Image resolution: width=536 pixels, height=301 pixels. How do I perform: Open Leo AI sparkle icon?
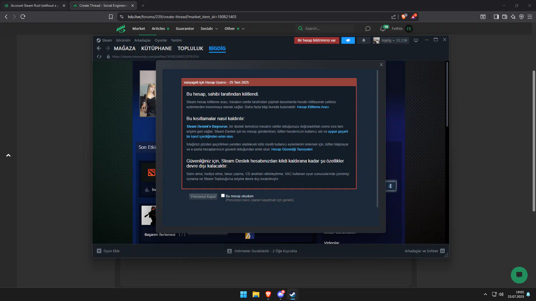coord(513,17)
